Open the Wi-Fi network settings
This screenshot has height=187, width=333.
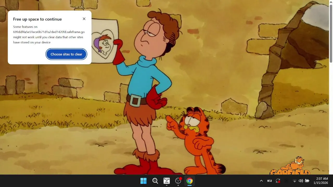[294, 181]
